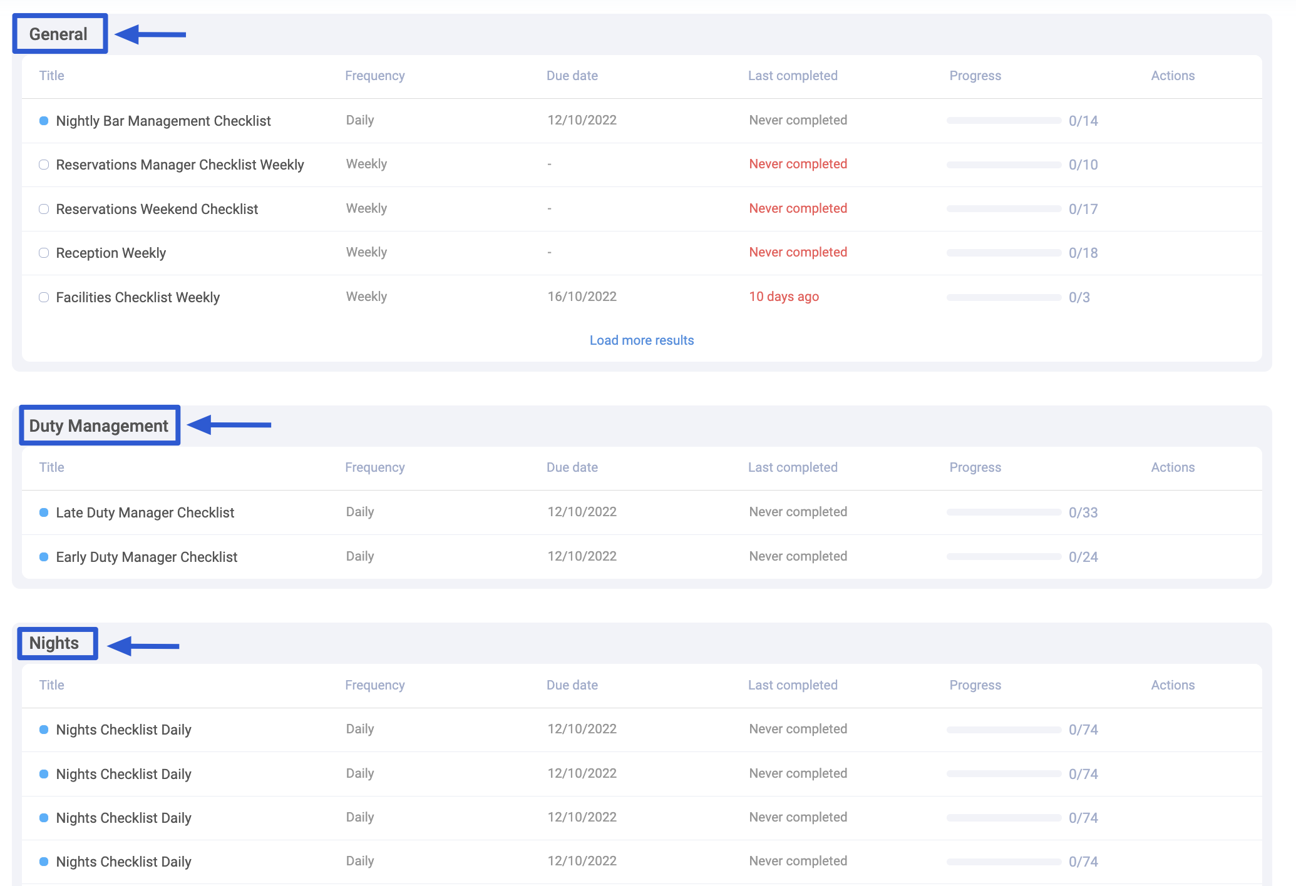Toggle the circle next to Reservations Manager Checklist Weekly
Viewport: 1296px width, 886px height.
tap(44, 165)
